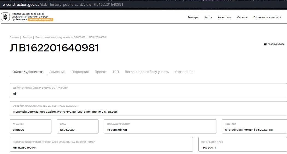Click the НАЗВА ДОКУМЕНТУ field label
This screenshot has width=287, height=154.
pyautogui.click(x=118, y=124)
